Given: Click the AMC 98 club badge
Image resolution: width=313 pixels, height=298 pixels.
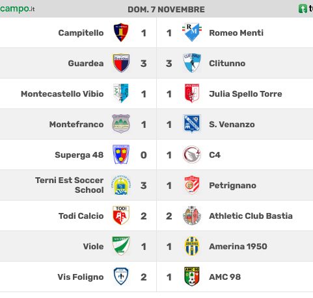Looking at the screenshot, I should [x=192, y=277].
